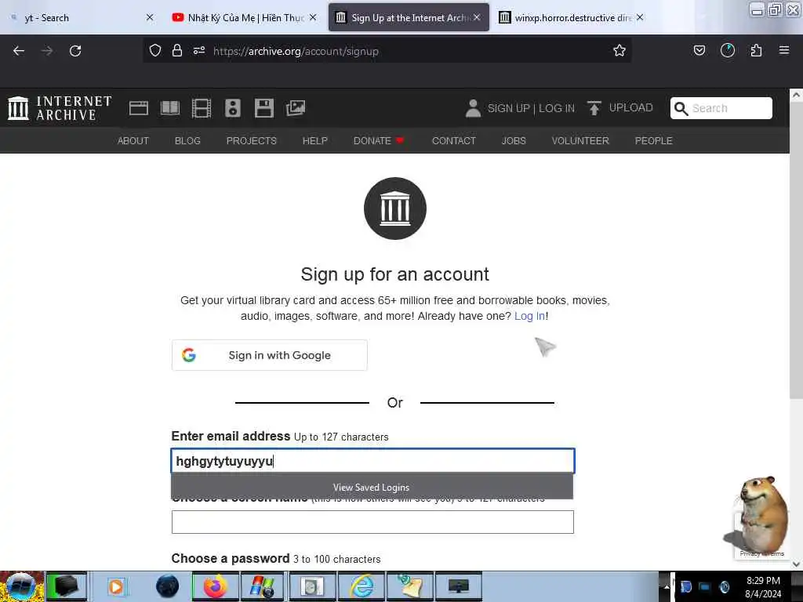The width and height of the screenshot is (803, 602).
Task: Click the page vertical scrollbar
Action: 796,251
